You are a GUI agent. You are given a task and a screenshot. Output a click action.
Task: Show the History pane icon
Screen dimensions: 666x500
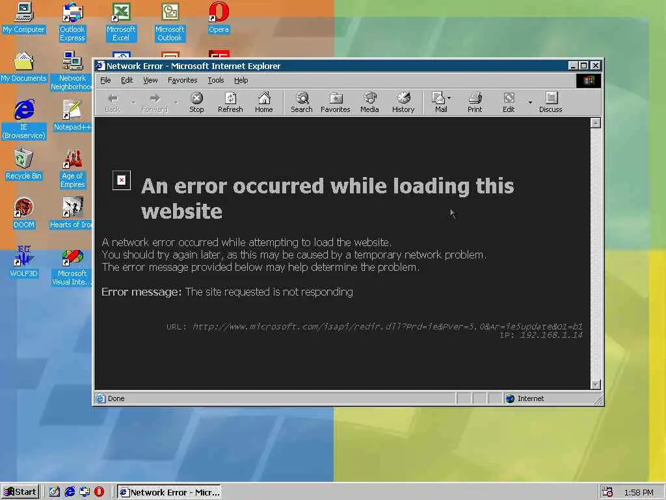tap(403, 103)
